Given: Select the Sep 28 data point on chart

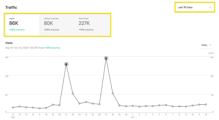Looking at the screenshot, I should click(x=113, y=93).
